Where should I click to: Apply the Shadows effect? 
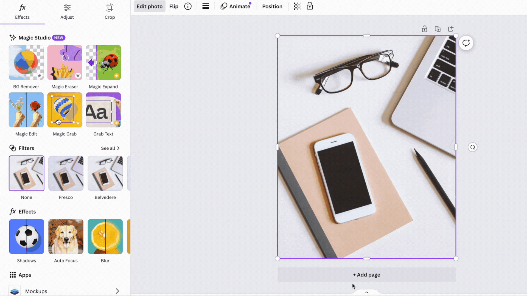(26, 236)
